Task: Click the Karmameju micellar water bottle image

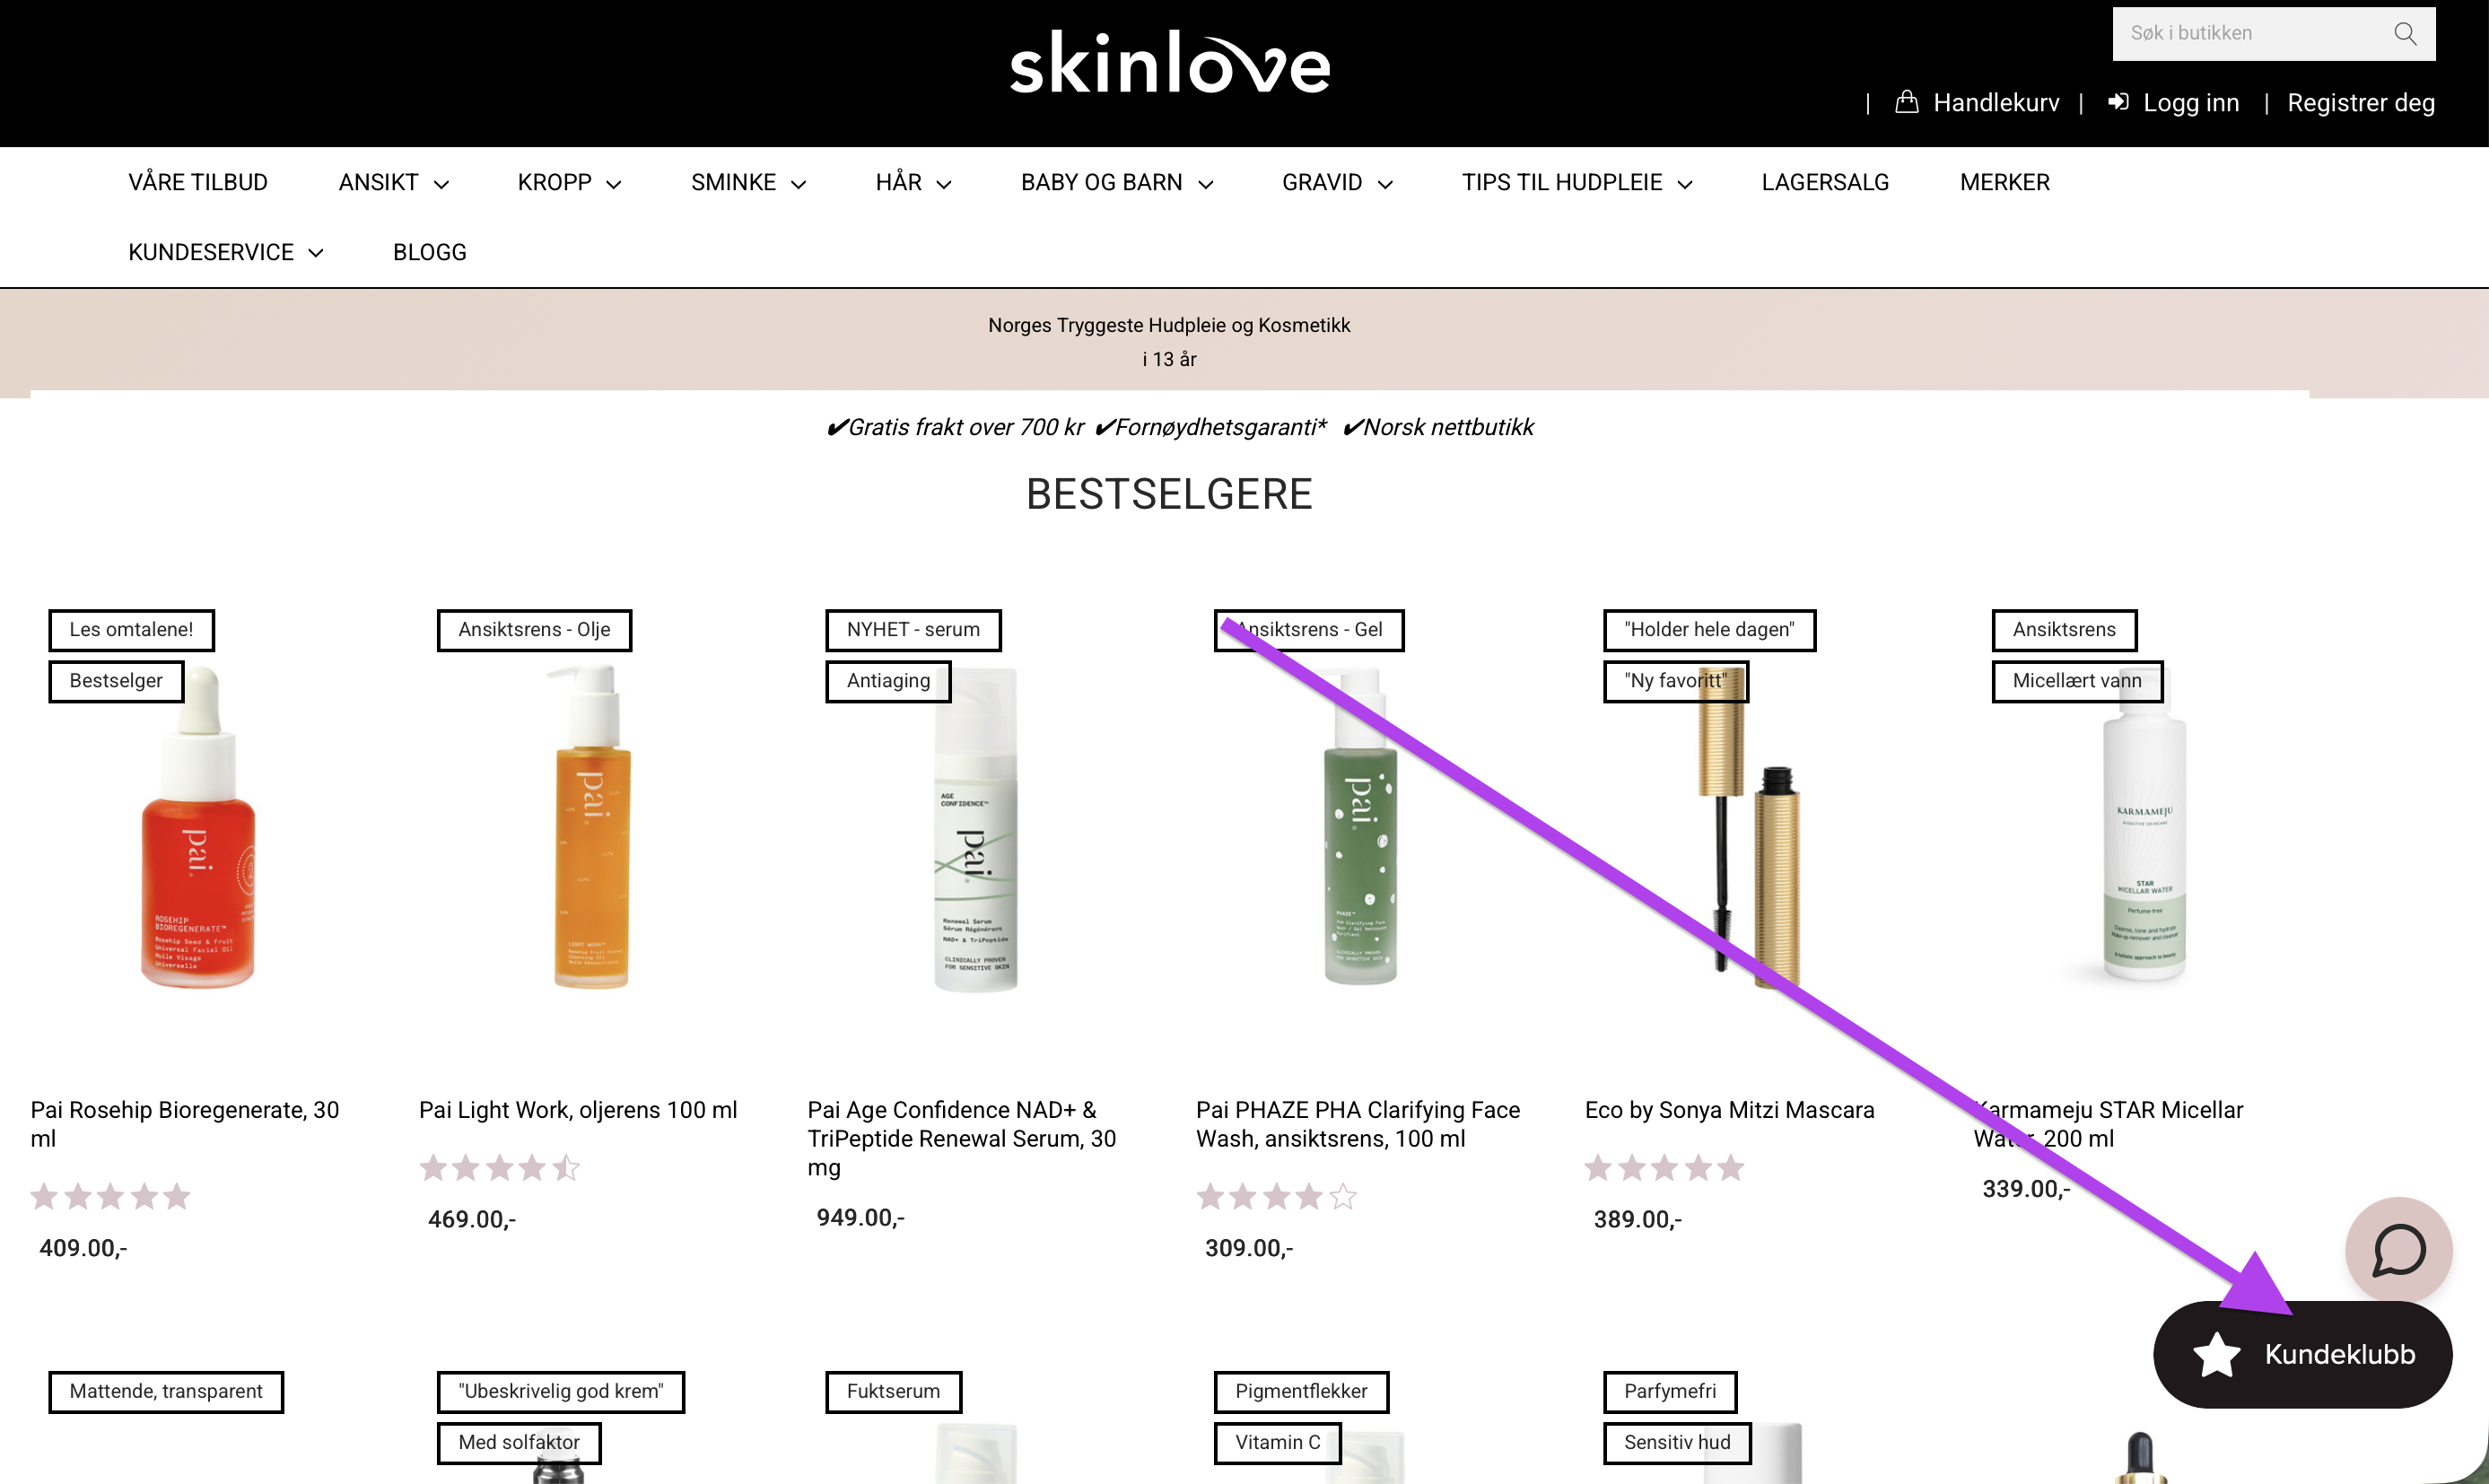Action: tap(2143, 829)
